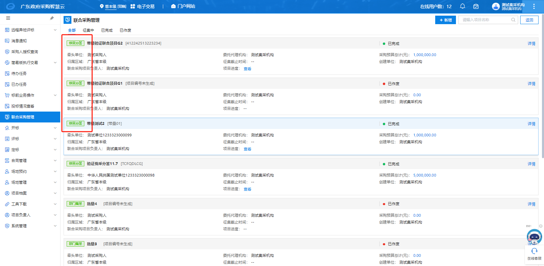The width and height of the screenshot is (544, 266).
Task: View 项目进度 查看 for 验证统采分签11.7
Action: (x=248, y=189)
